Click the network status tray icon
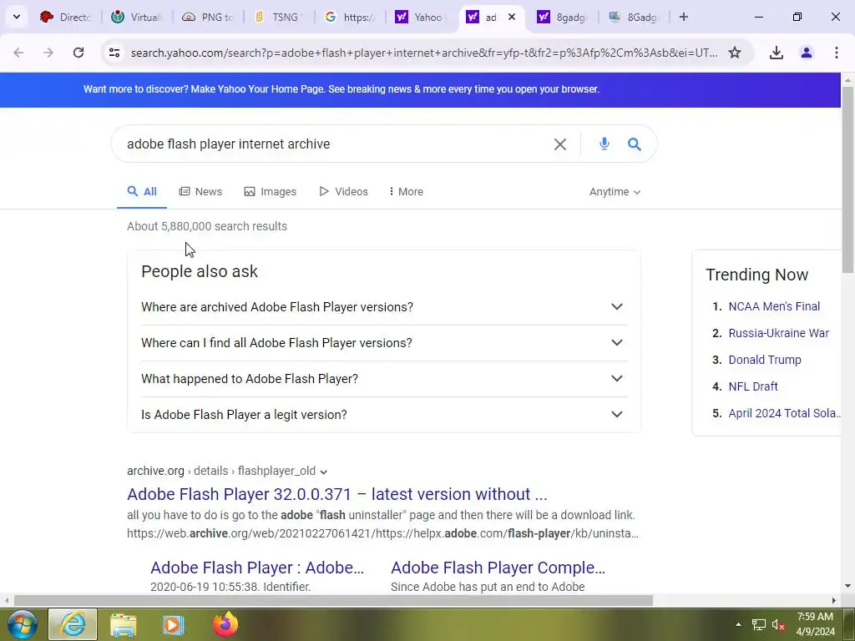Image resolution: width=855 pixels, height=641 pixels. (758, 624)
